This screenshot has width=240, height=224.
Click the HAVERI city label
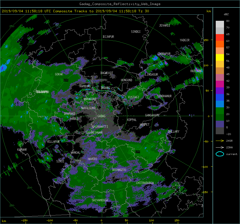coord(93,159)
